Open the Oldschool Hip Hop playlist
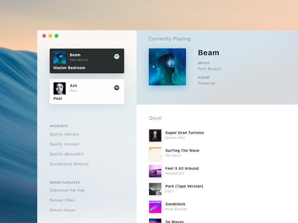Image resolution: width=298 pixels, height=223 pixels. (x=67, y=190)
